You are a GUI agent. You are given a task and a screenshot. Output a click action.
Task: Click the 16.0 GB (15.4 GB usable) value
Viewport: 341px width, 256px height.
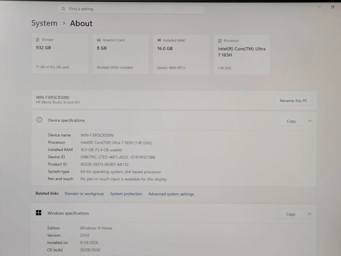(101, 150)
